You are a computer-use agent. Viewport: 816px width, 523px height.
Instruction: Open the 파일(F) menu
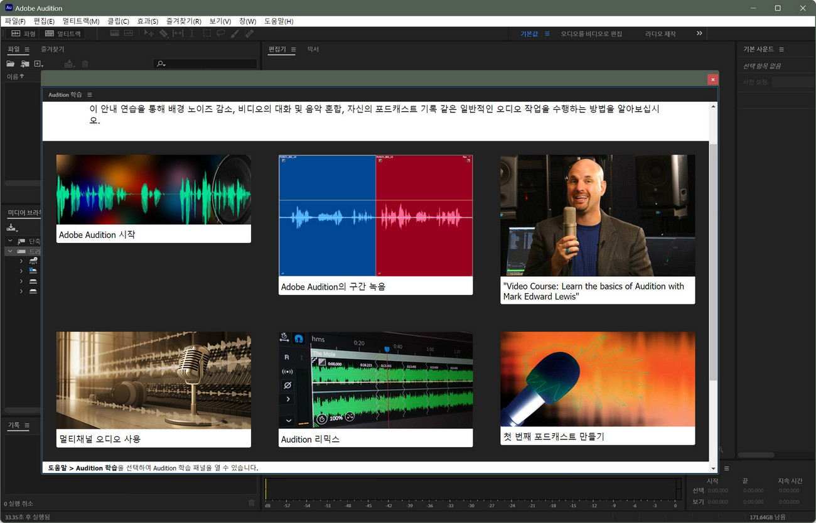point(15,21)
